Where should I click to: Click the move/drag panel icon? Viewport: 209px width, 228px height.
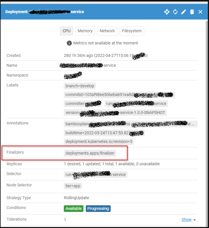167,12
